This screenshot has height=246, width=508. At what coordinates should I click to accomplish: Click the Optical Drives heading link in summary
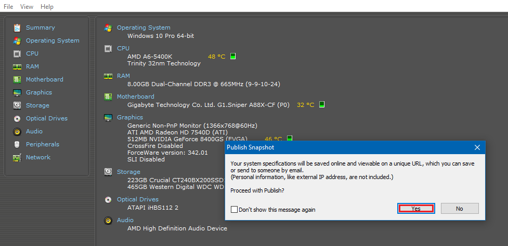click(138, 199)
